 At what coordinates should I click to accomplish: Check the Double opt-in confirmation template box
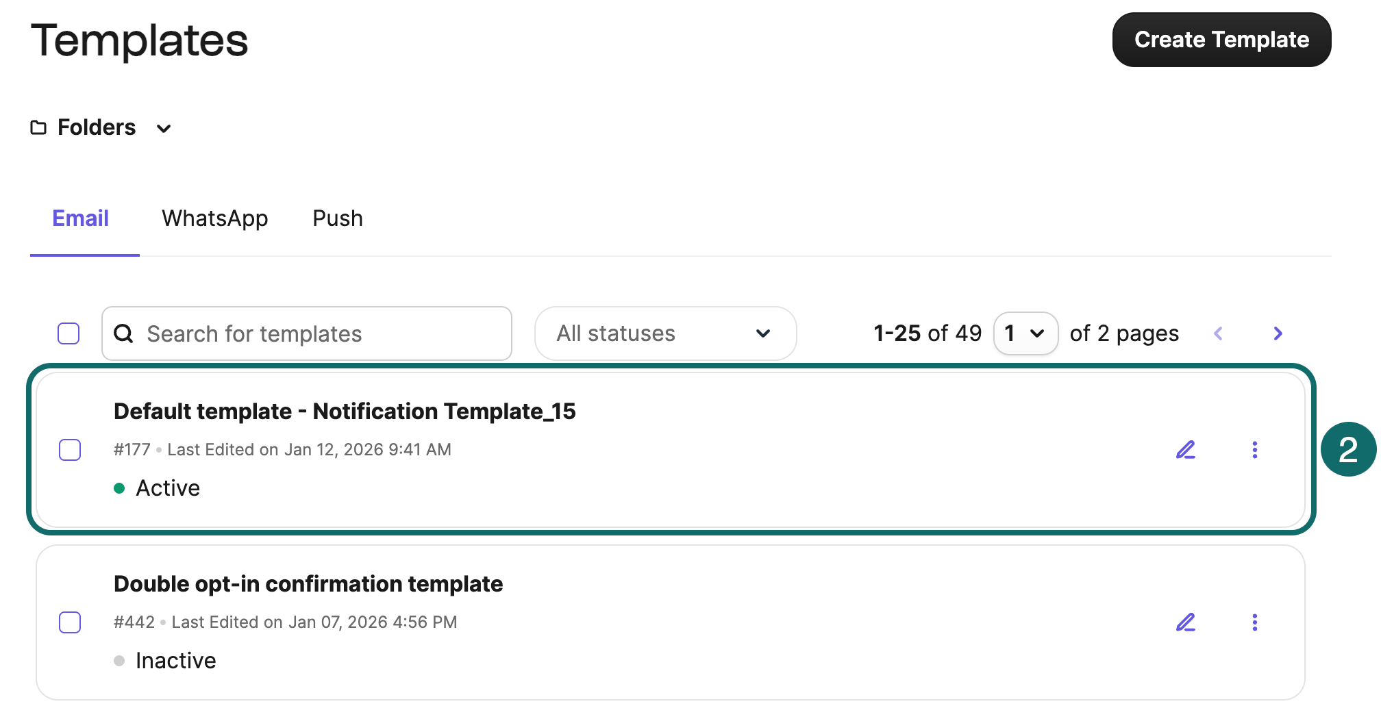coord(70,622)
